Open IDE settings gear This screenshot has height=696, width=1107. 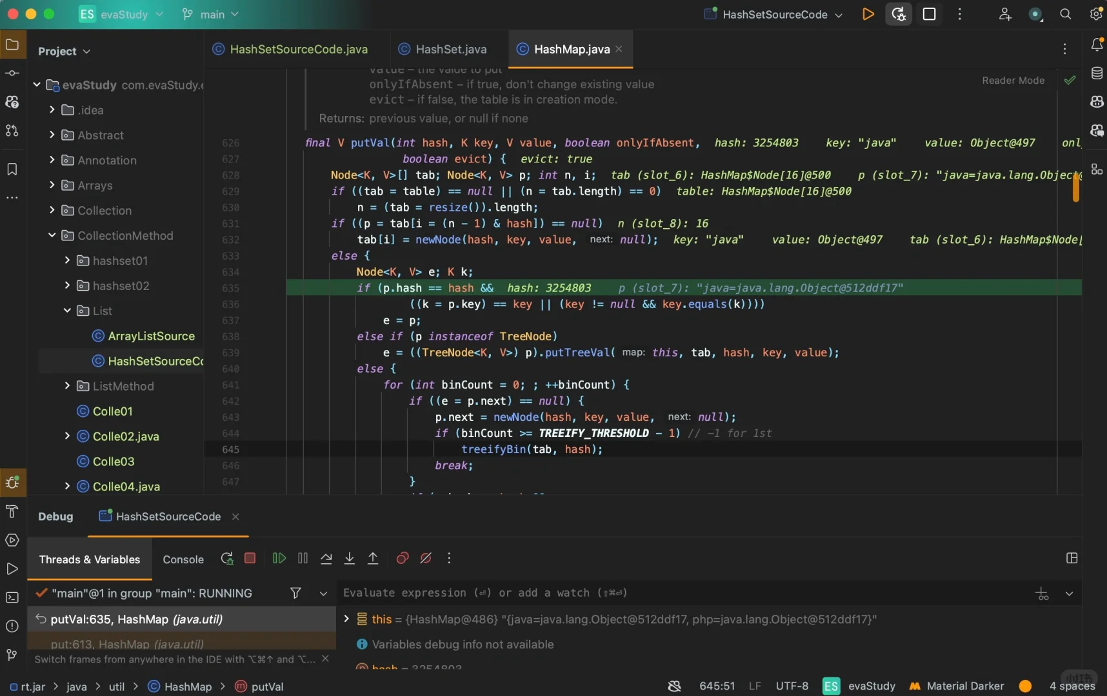tap(1096, 14)
